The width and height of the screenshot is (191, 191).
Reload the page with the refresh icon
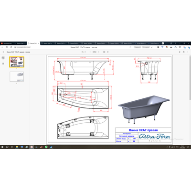coord(11,47)
